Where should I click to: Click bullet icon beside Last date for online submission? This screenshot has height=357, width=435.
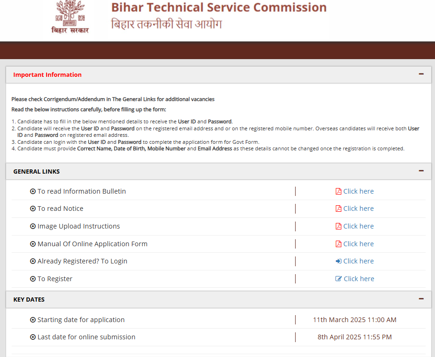[33, 337]
